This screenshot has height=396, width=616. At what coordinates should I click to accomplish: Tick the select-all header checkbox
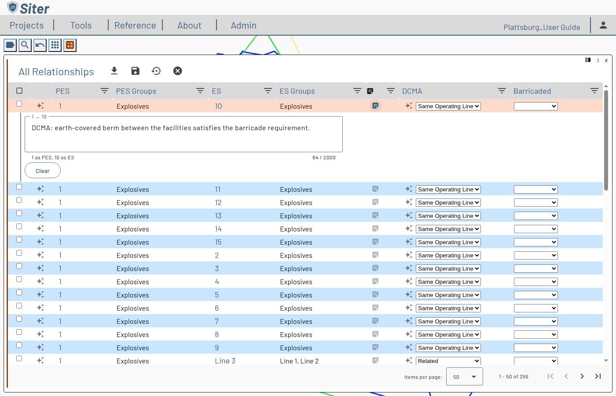(19, 91)
